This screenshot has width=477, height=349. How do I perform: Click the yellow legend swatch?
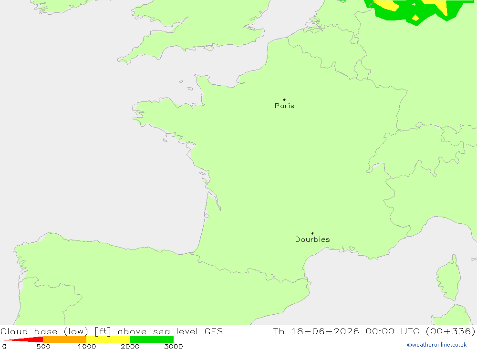(108, 339)
